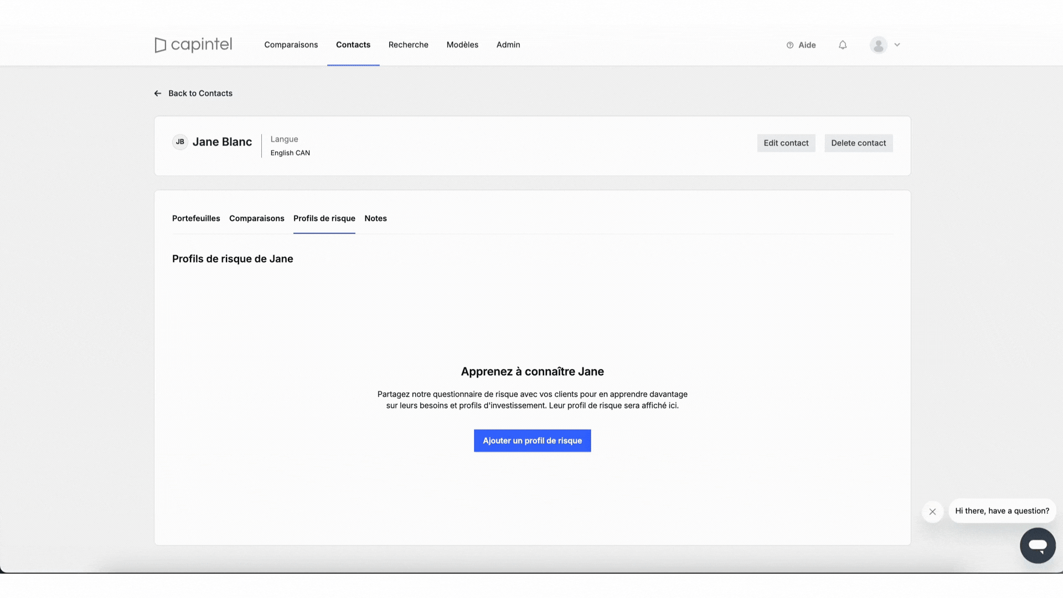
Task: Select the Profils de risque tab
Action: click(x=324, y=218)
